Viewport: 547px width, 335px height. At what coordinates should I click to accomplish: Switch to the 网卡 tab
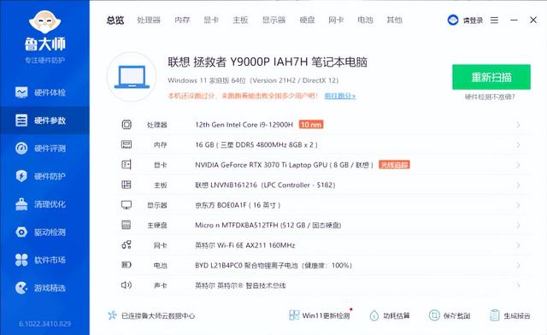click(336, 21)
